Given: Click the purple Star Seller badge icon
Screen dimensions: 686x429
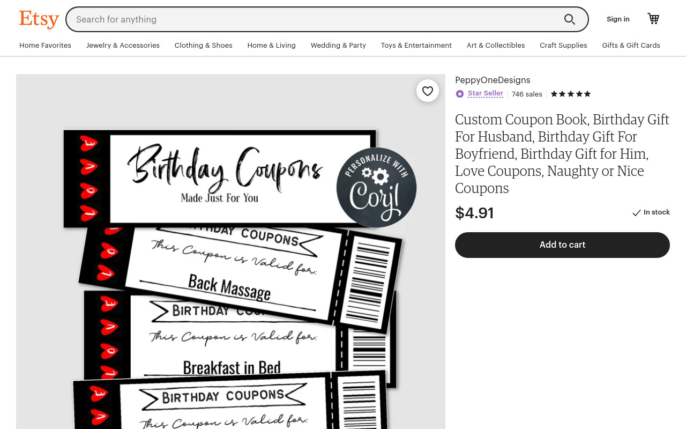Looking at the screenshot, I should (x=460, y=94).
